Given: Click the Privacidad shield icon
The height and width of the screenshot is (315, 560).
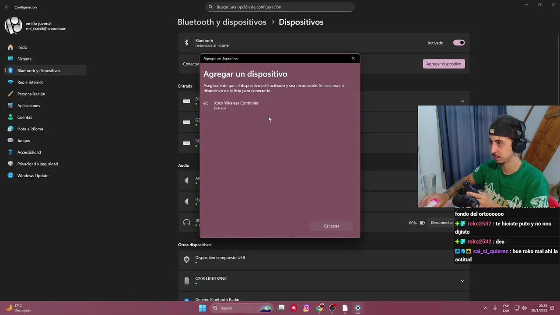Looking at the screenshot, I should click(10, 164).
